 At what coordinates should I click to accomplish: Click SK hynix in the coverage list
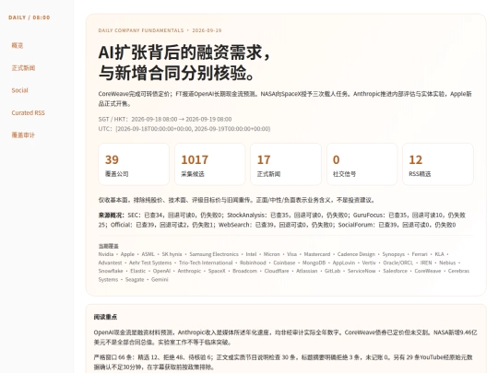click(172, 254)
